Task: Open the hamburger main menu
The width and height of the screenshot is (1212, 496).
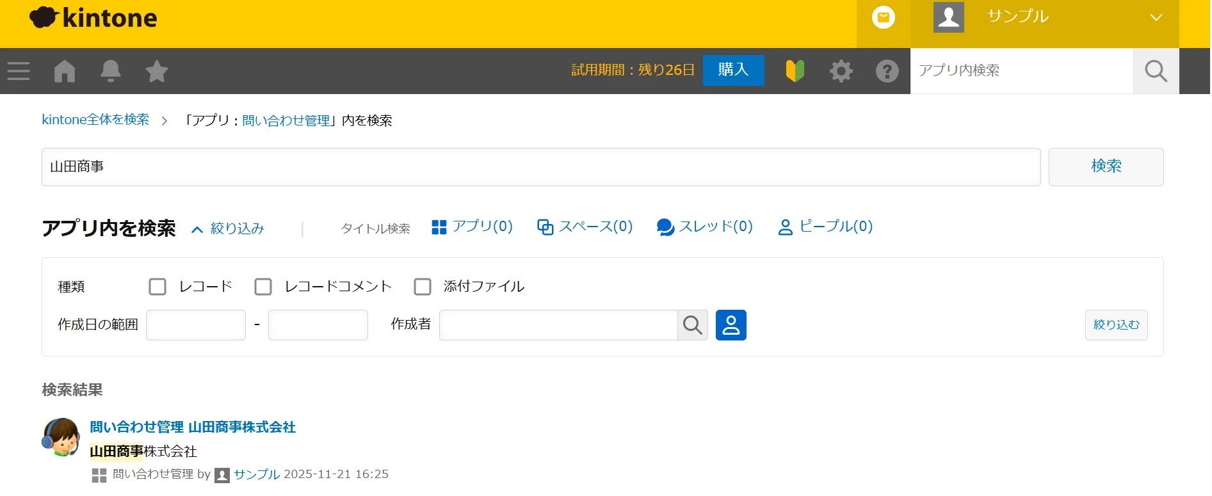Action: 19,71
